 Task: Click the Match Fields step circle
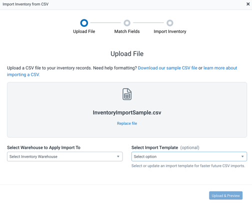(x=127, y=23)
